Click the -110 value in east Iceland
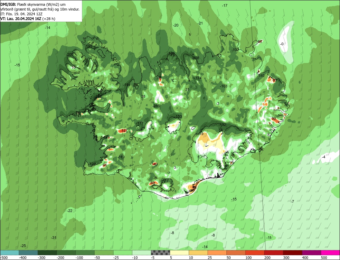 click(261, 76)
